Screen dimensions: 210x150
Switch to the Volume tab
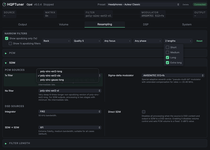64,24
